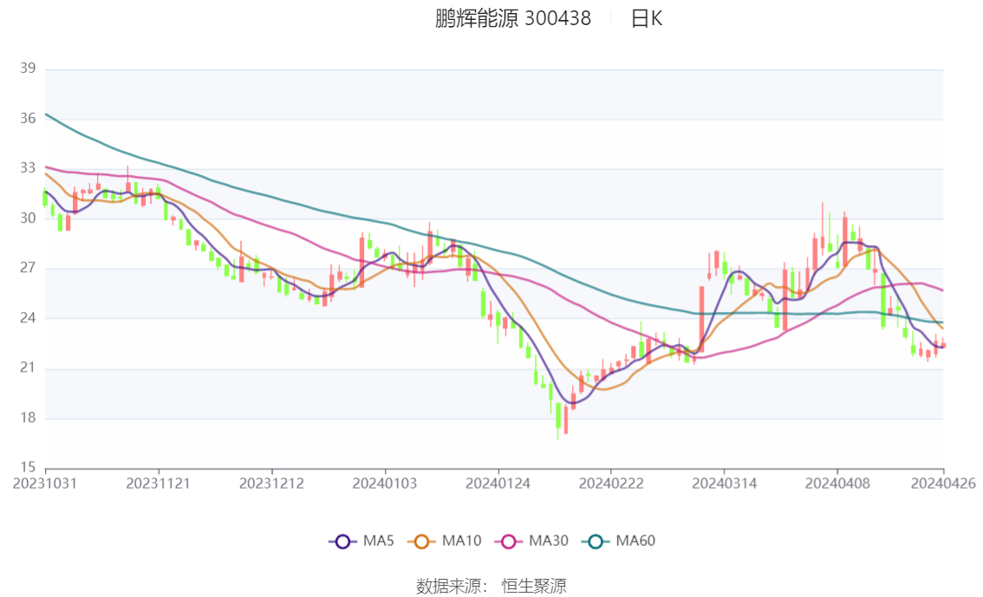
Task: Click the 15 price axis label
Action: click(27, 468)
